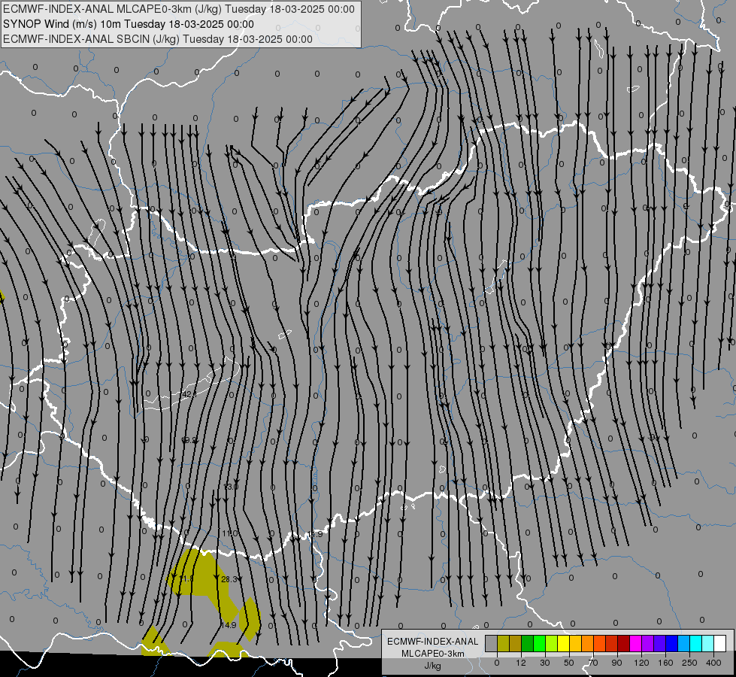Click the brick red legend swatch left of 90
This screenshot has height=677, width=736.
pyautogui.click(x=612, y=643)
